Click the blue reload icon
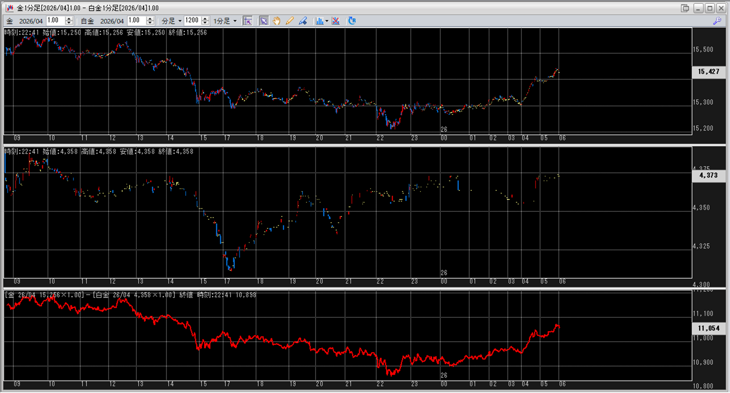Screen dimensions: 730x393 tap(352, 21)
